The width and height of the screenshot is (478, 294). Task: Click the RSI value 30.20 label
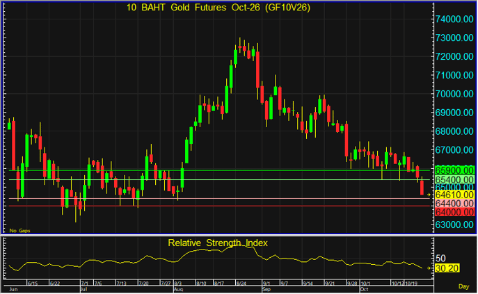[x=447, y=268]
